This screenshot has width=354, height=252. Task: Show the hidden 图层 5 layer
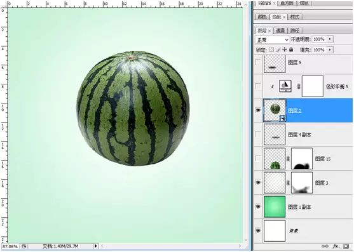point(258,62)
